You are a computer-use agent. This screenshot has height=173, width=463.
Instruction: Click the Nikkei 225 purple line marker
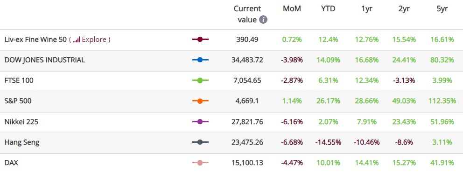point(200,121)
